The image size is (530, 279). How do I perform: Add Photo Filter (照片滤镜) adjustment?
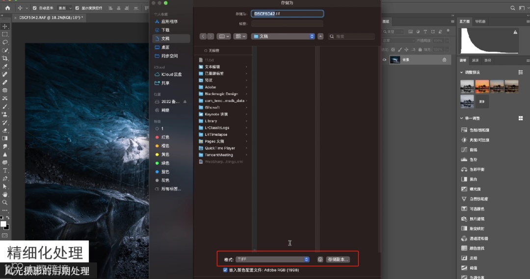click(473, 219)
